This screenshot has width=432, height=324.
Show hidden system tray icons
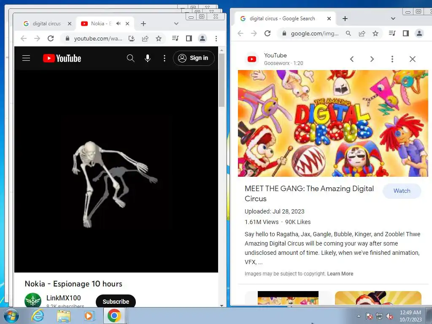click(x=359, y=316)
